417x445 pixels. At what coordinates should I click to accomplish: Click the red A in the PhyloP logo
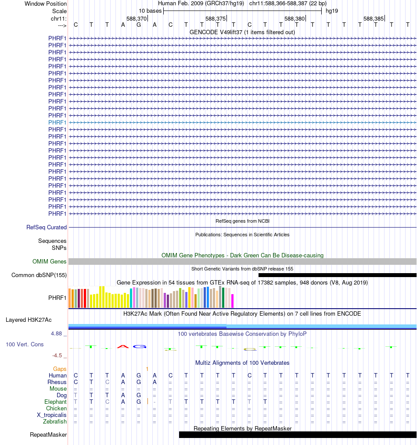(x=123, y=346)
